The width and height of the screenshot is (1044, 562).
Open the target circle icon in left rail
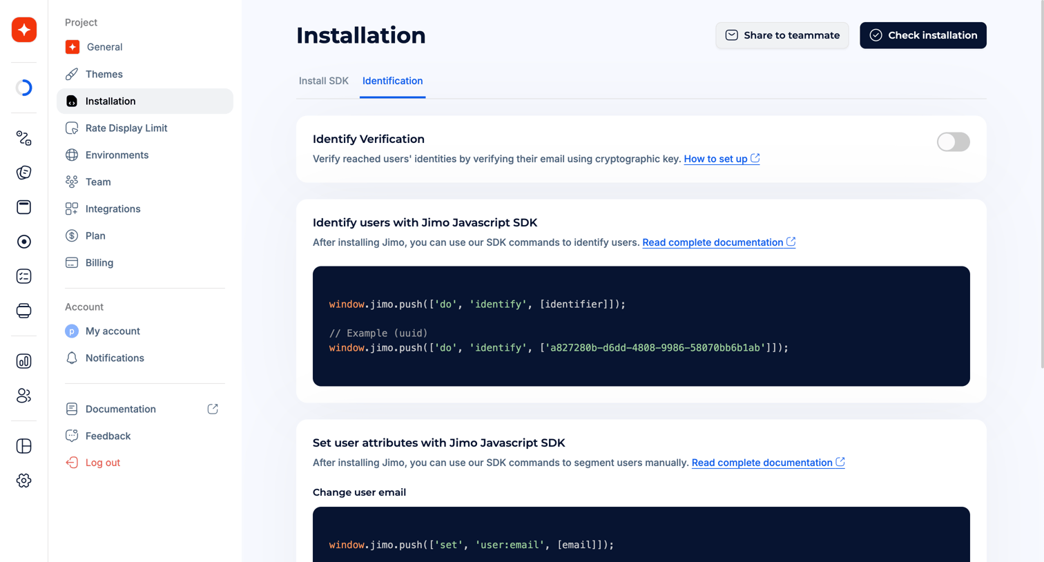point(24,242)
